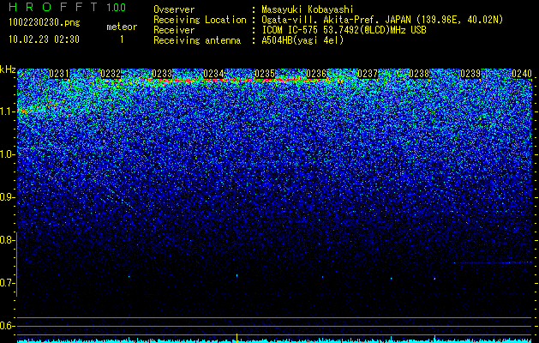The width and height of the screenshot is (539, 343).
Task: Select the file name 1002230230.png
Action: tap(45, 22)
